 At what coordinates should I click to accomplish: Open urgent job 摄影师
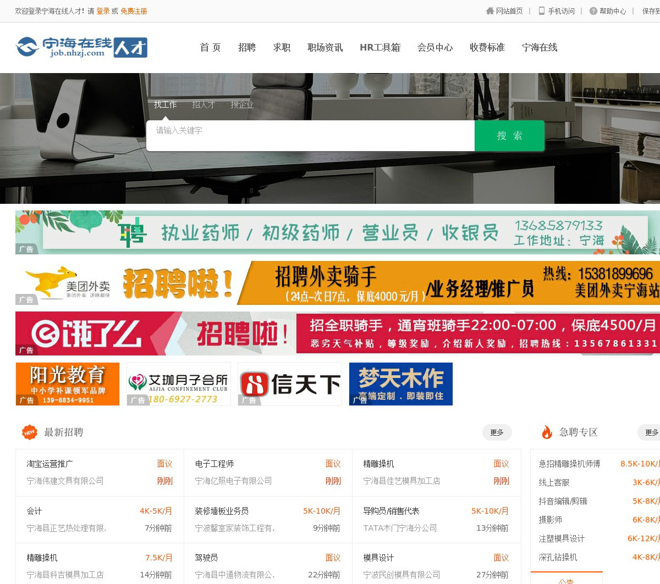550,520
